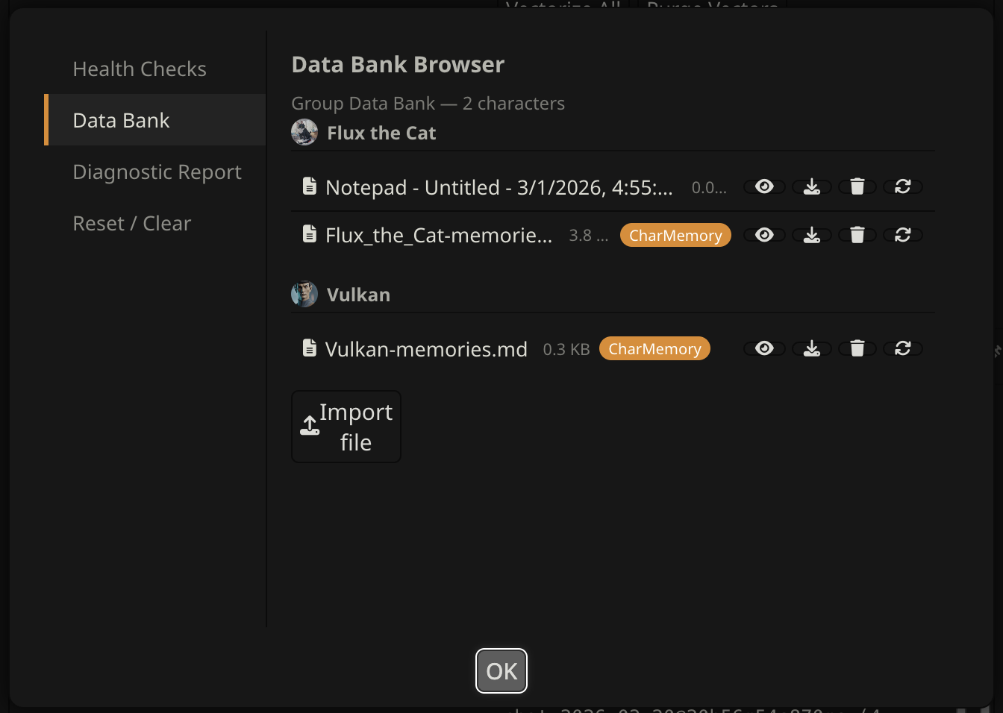Viewport: 1003px width, 713px height.
Task: Re-vectorize the Notepad Untitled file
Action: [903, 186]
